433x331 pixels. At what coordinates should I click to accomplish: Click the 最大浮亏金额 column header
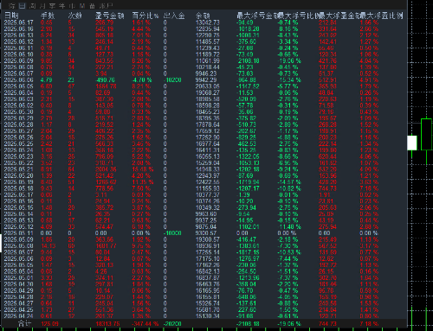(256, 16)
